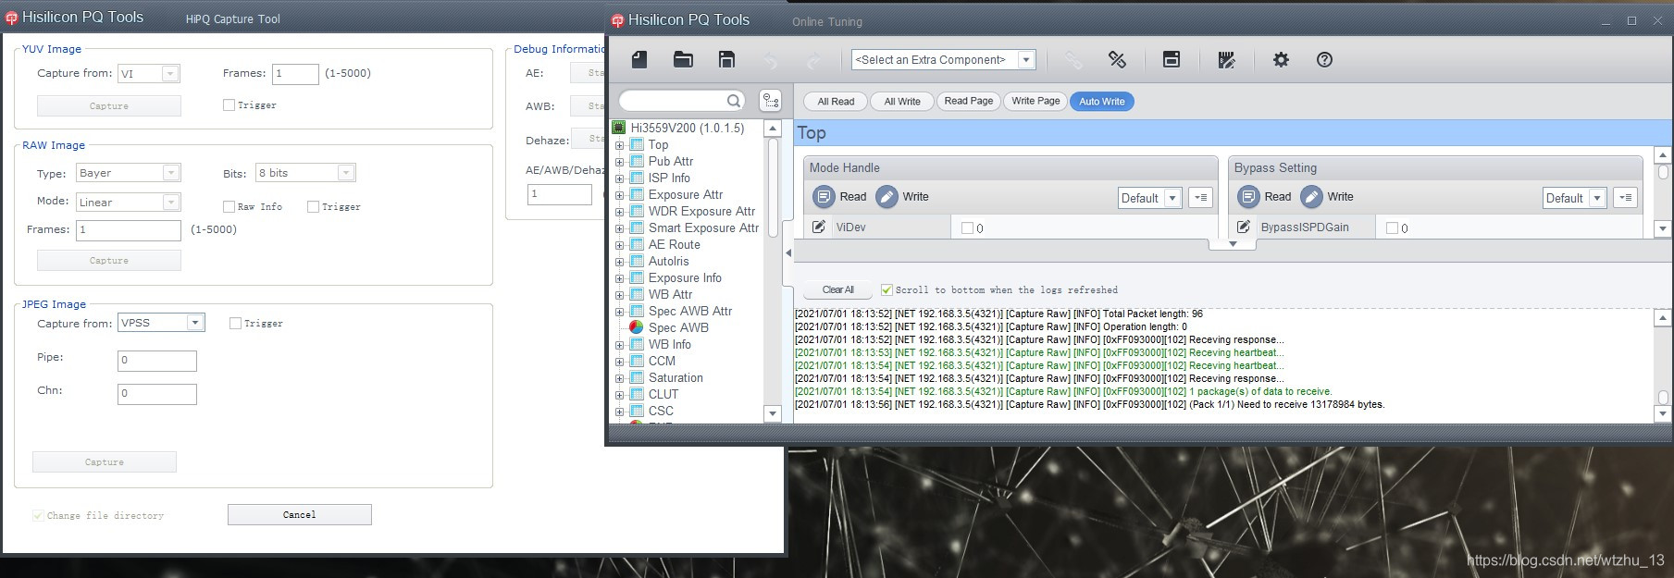Click the JPEG Image Capture button

(105, 462)
